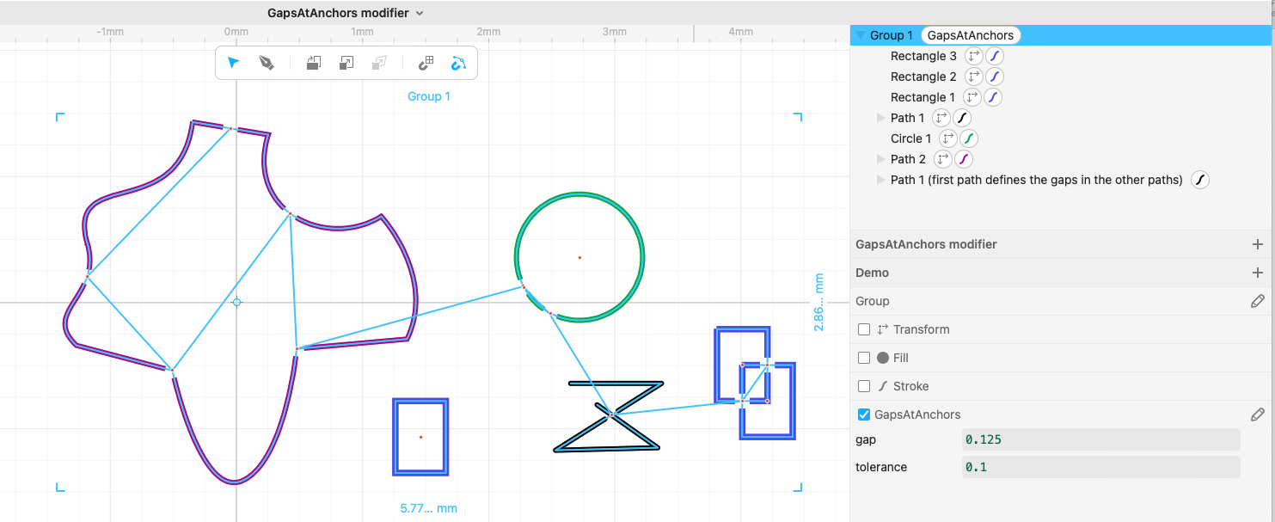Enable the Transform checkbox
Screen dimensions: 1275x522
tap(864, 329)
